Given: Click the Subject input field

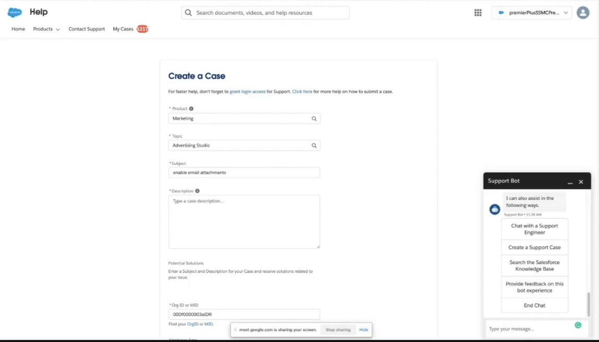Looking at the screenshot, I should [x=244, y=173].
